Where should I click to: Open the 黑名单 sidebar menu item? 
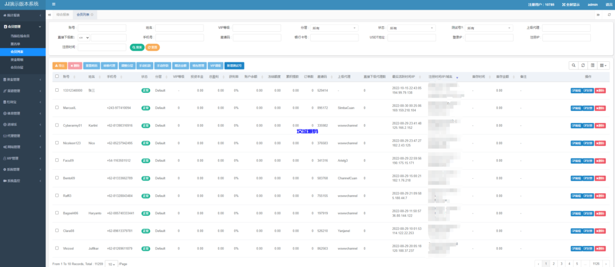(x=20, y=44)
